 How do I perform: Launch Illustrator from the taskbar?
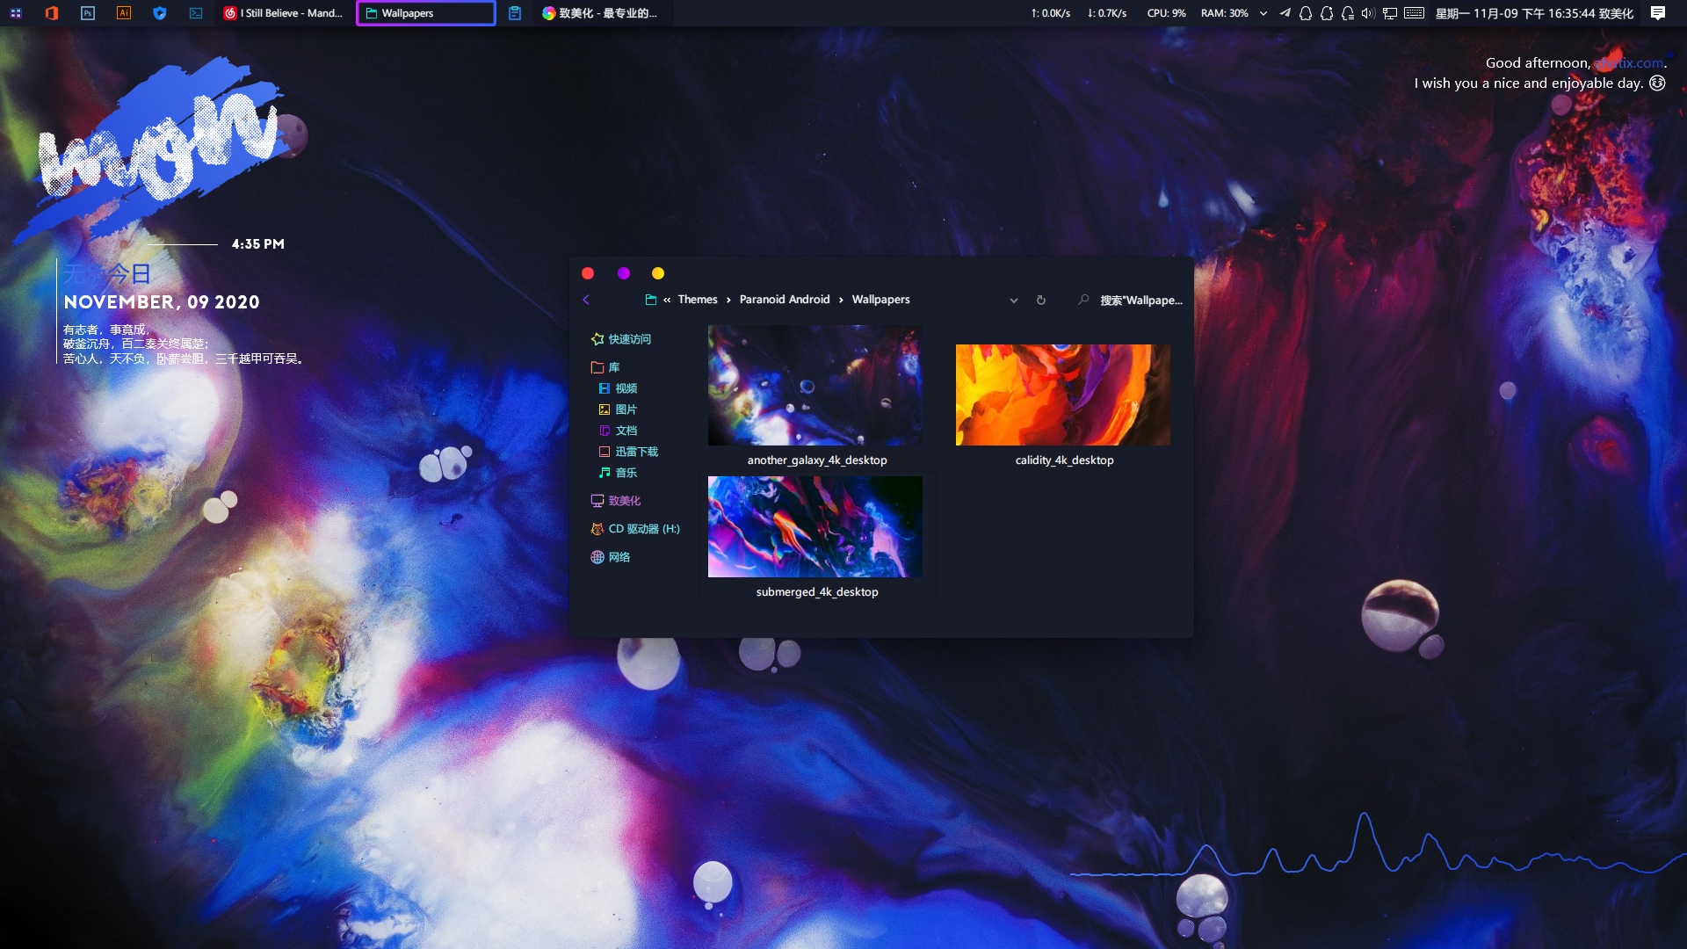[x=124, y=13]
